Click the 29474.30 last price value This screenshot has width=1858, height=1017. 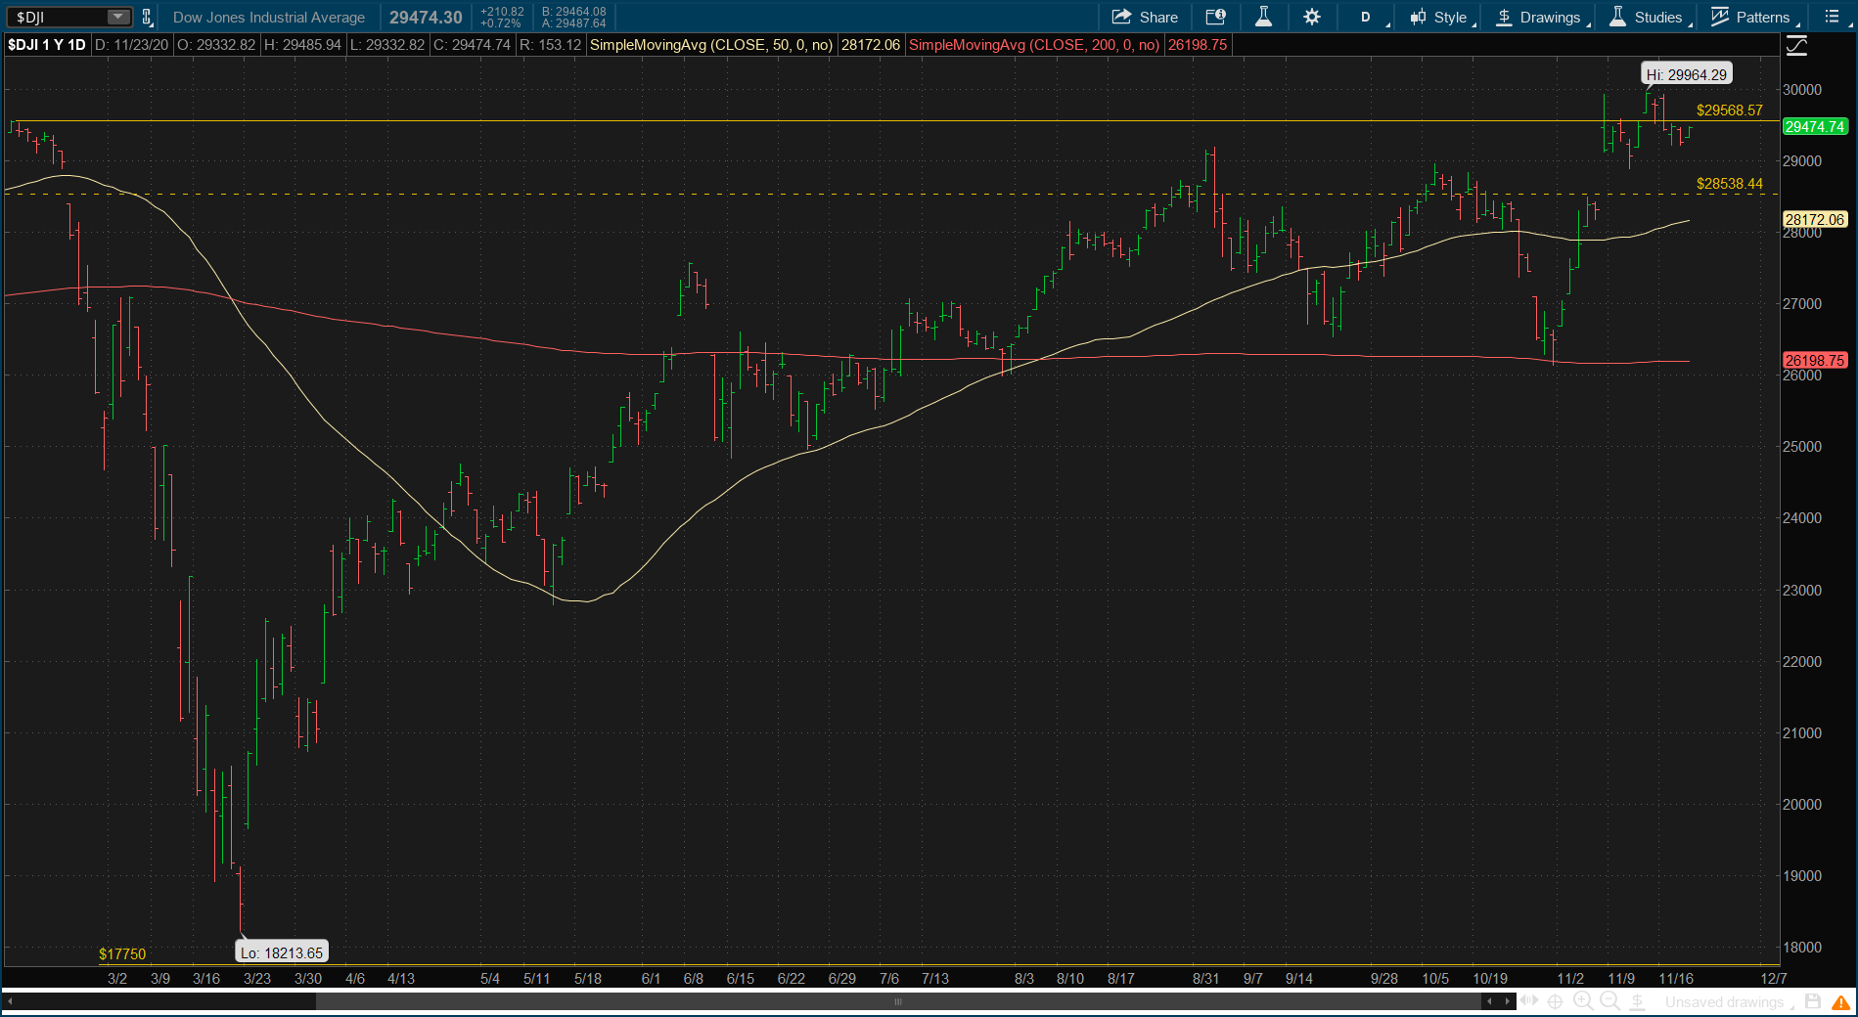click(426, 18)
